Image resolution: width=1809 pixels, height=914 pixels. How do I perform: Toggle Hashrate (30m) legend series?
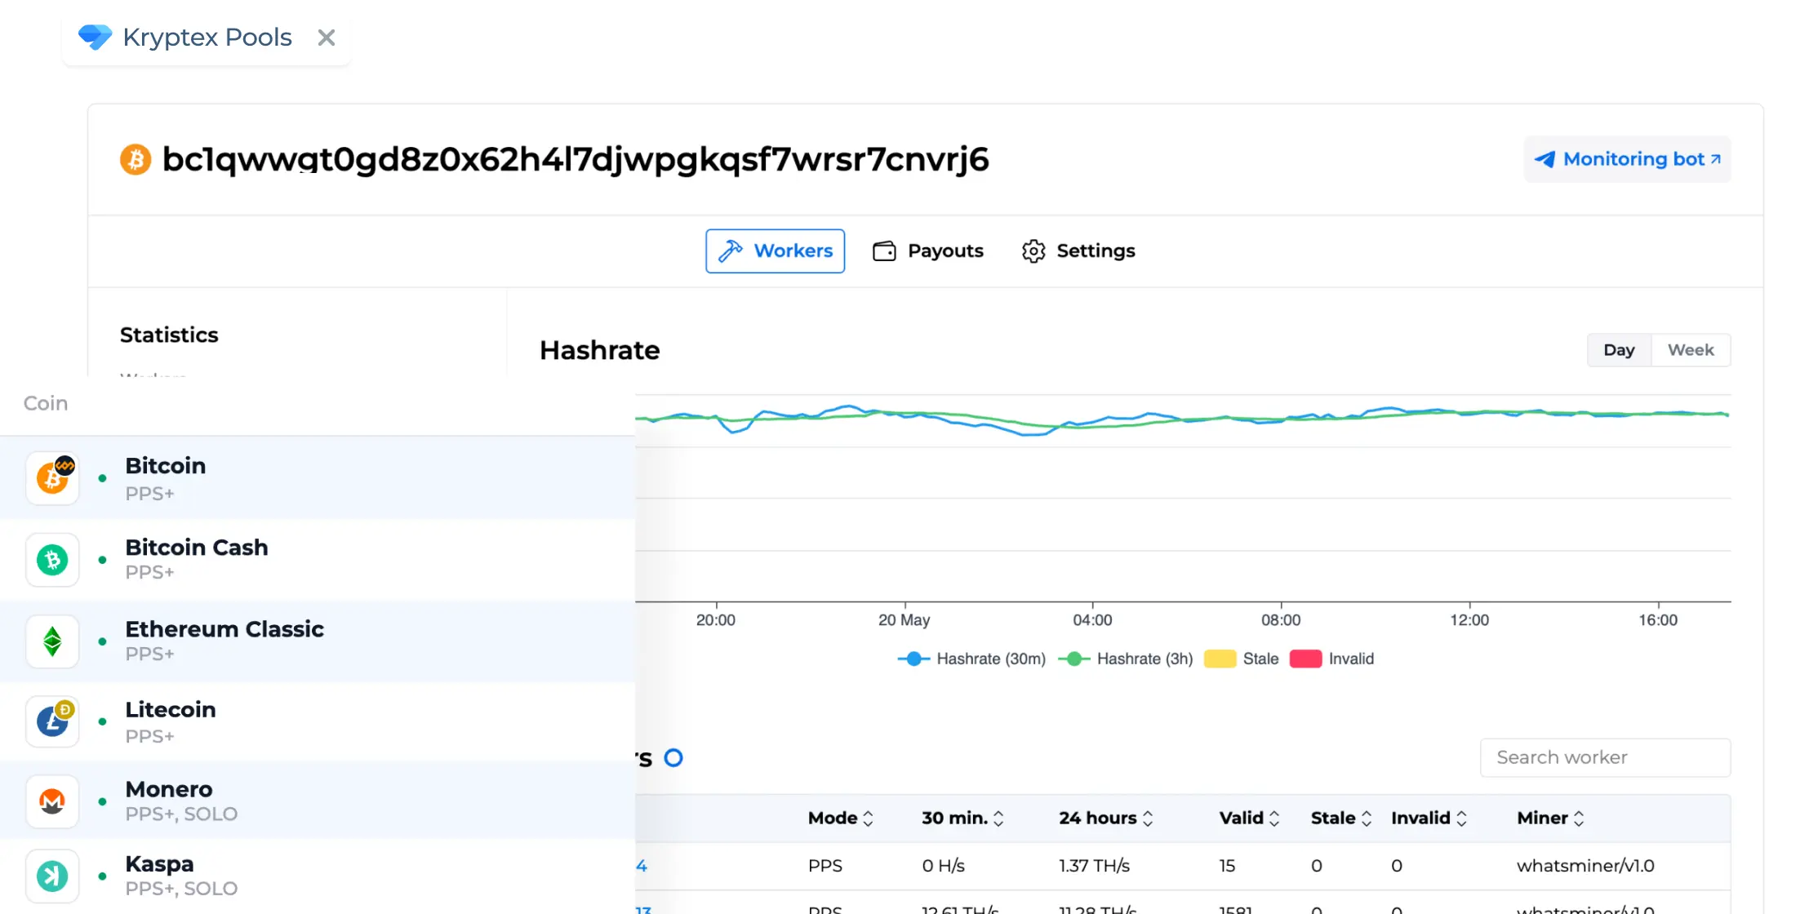(x=971, y=659)
